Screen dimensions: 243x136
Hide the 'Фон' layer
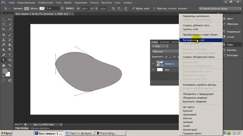(x=153, y=70)
